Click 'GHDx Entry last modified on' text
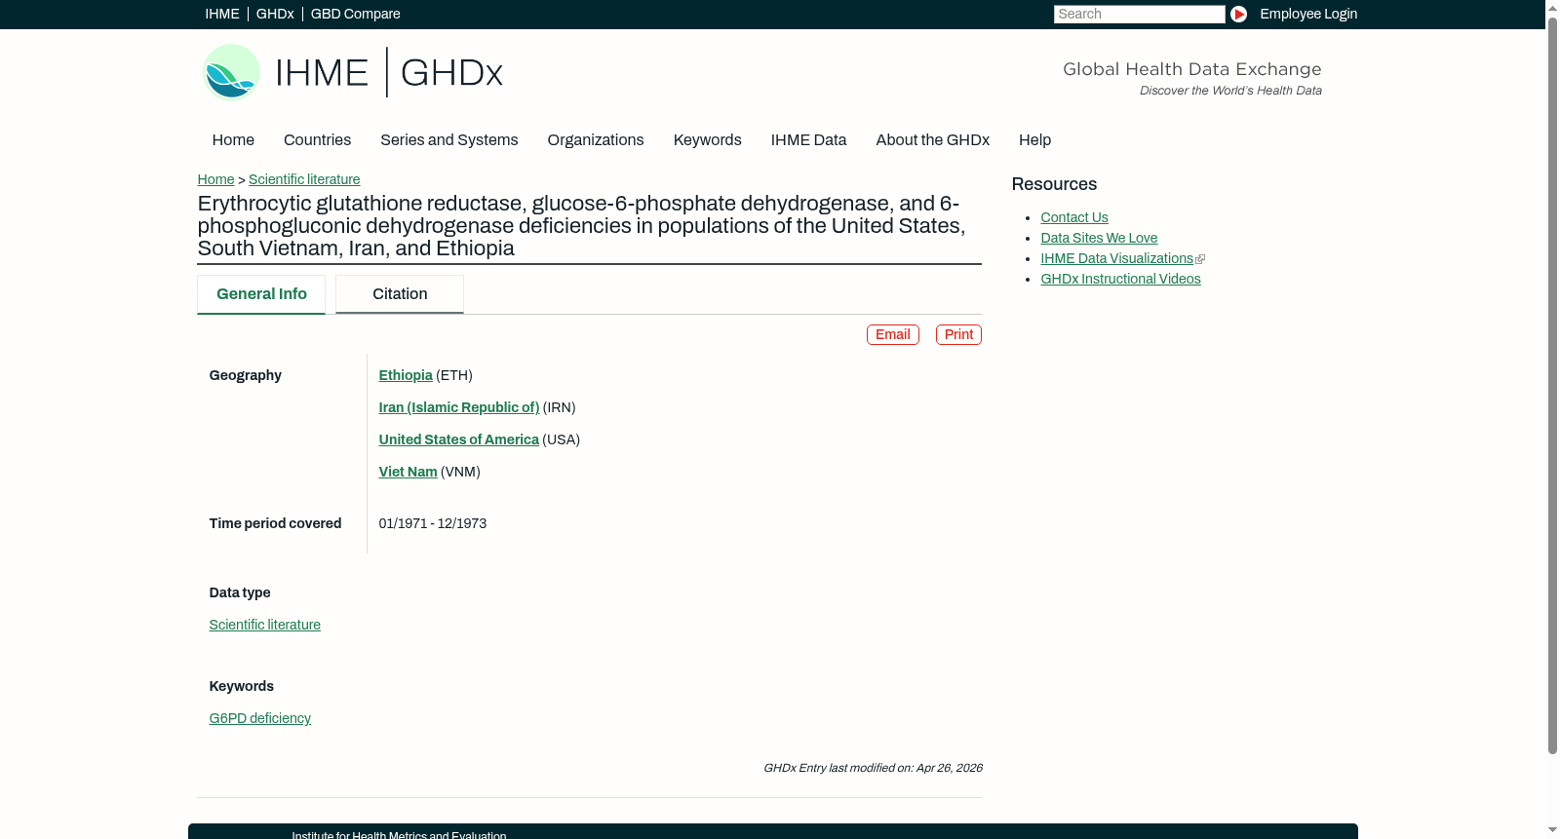1560x839 pixels. click(873, 768)
